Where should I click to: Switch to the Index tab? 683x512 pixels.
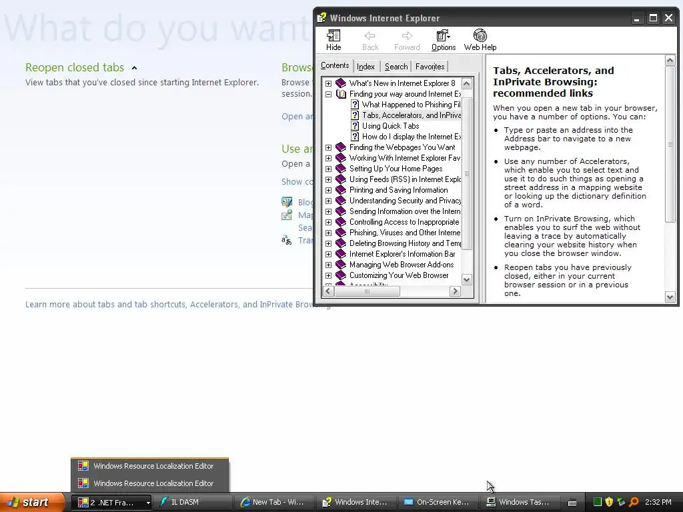366,67
